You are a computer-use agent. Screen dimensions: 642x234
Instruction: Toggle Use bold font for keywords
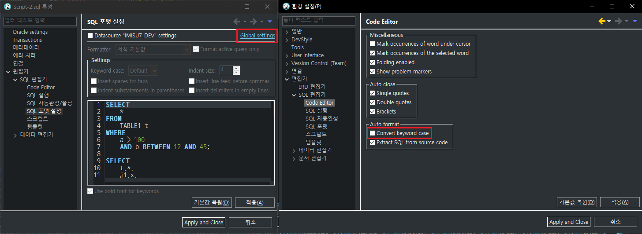pos(90,191)
